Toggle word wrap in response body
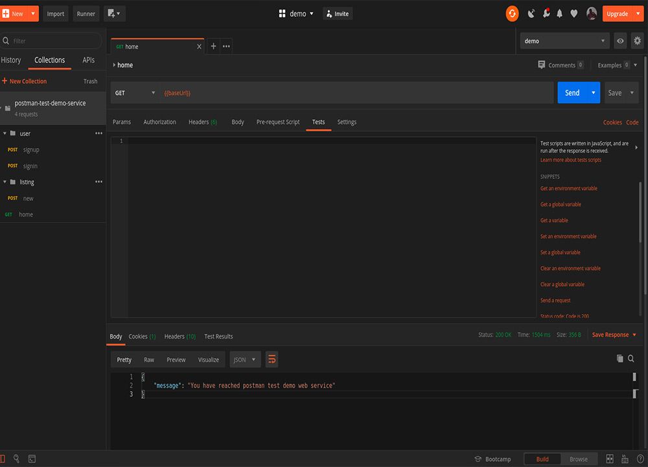 272,359
